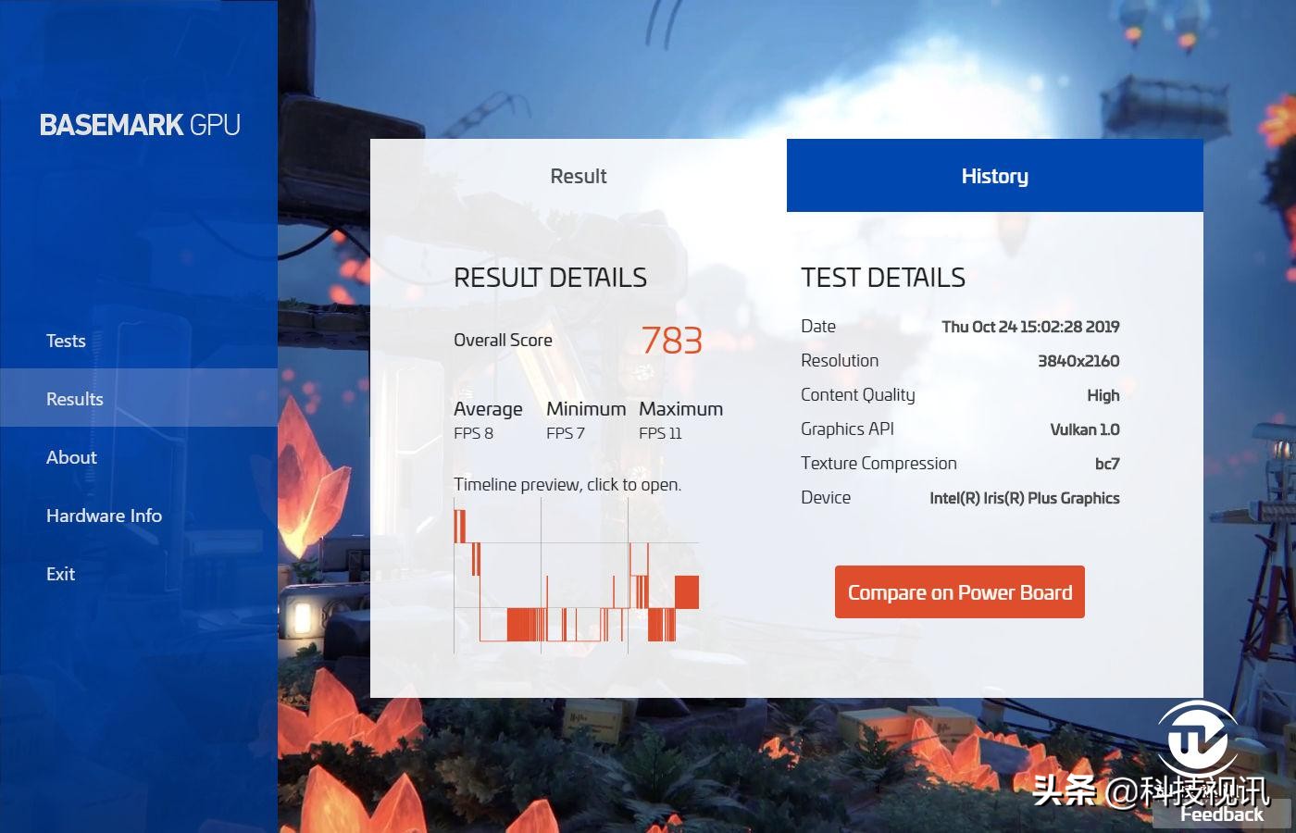This screenshot has height=833, width=1296.
Task: Open the History tab
Action: click(x=994, y=175)
